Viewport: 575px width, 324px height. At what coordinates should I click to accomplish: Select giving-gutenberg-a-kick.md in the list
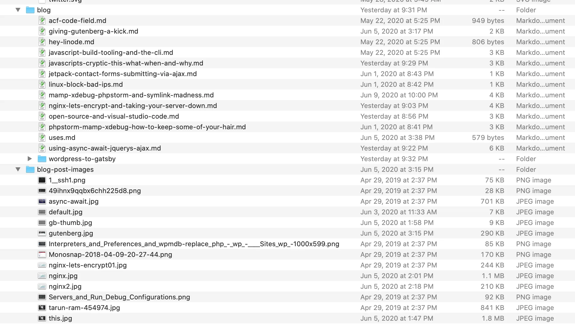(94, 31)
